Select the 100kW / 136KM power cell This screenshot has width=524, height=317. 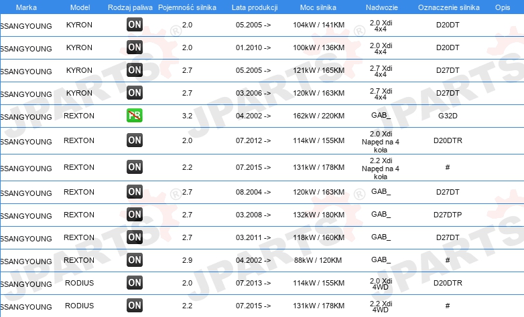tap(318, 47)
